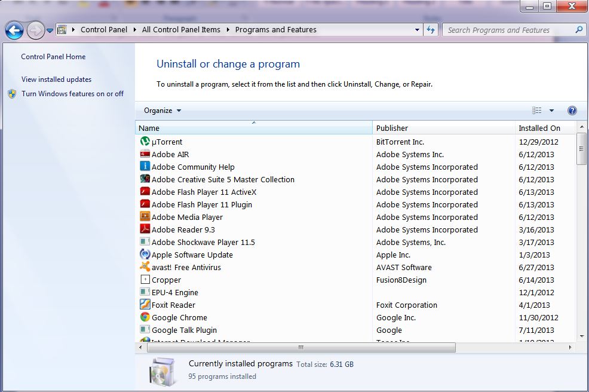The height and width of the screenshot is (392, 589).
Task: Click the scroll left arrow
Action: pyautogui.click(x=140, y=347)
